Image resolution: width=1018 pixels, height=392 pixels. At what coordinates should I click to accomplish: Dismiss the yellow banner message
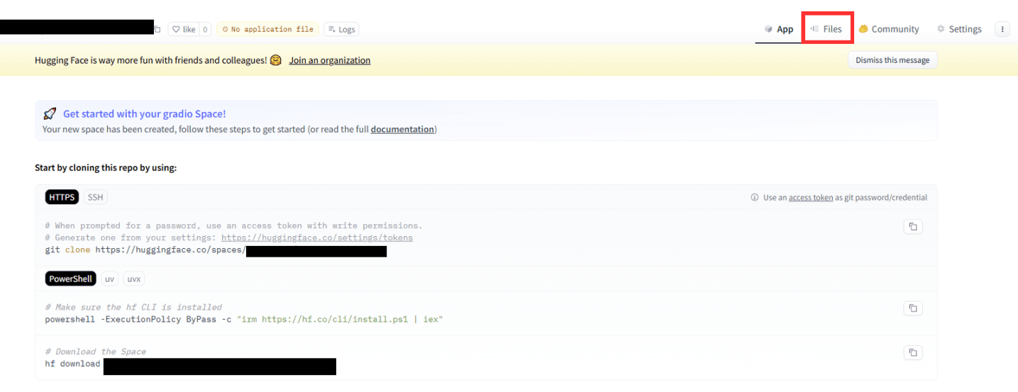tap(892, 60)
